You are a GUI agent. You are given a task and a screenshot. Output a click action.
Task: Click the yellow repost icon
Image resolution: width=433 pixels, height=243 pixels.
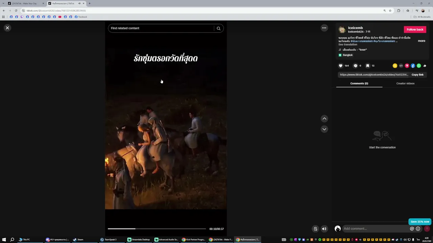pyautogui.click(x=395, y=66)
